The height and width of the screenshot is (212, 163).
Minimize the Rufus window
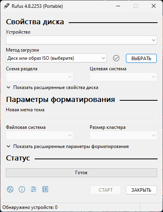pyautogui.click(x=118, y=6)
